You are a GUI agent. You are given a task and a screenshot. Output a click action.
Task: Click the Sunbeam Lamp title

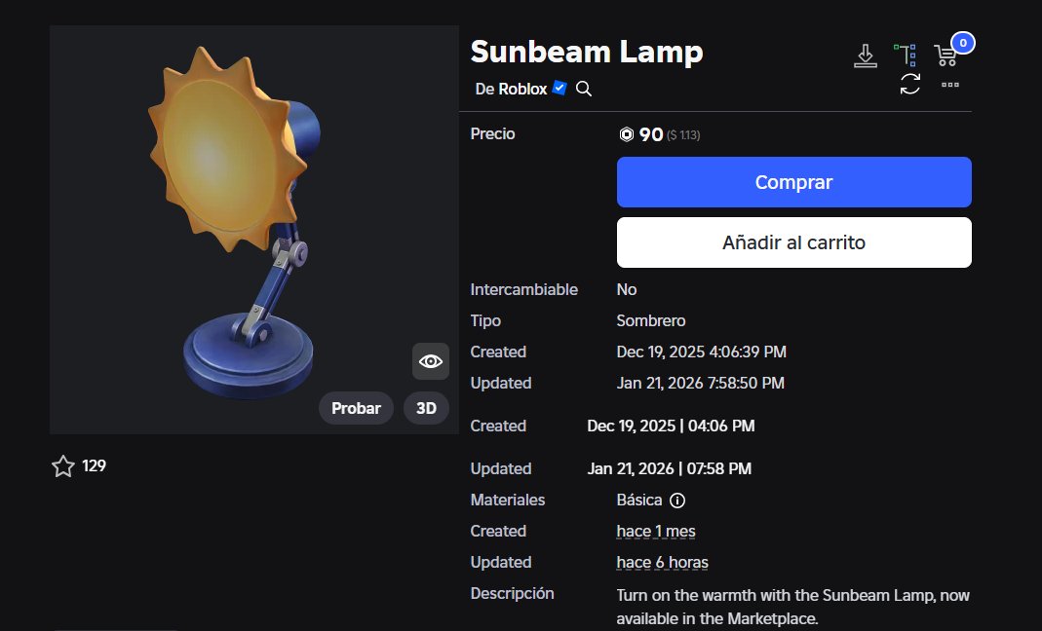[587, 53]
